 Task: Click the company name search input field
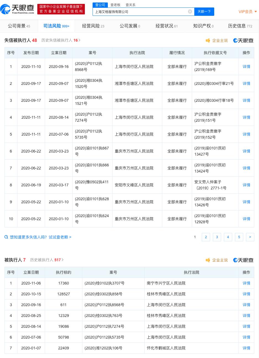(140, 12)
